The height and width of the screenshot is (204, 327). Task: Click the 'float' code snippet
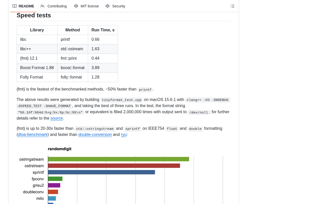click(172, 129)
